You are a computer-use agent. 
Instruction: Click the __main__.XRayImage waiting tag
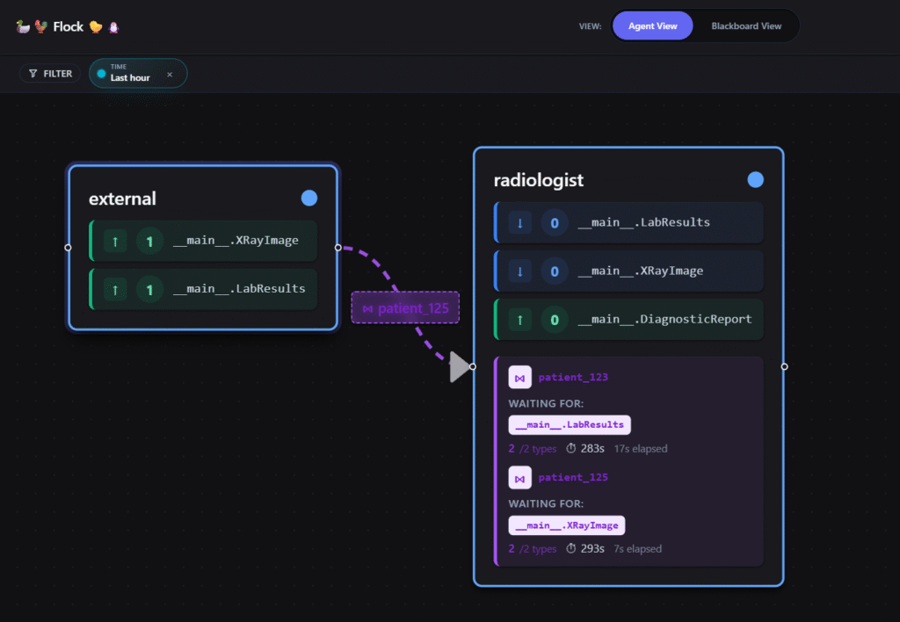coord(567,525)
